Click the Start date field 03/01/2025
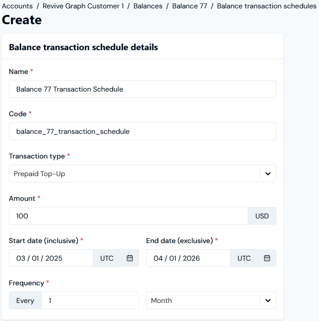This screenshot has height=321, width=319. click(x=51, y=258)
